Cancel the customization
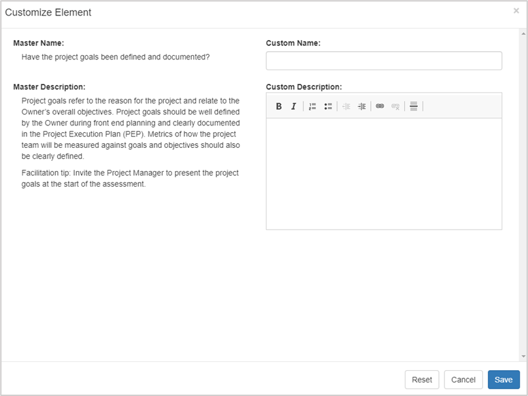This screenshot has width=528, height=396. [463, 380]
